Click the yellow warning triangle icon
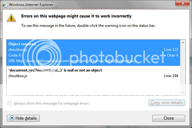 click(11, 18)
